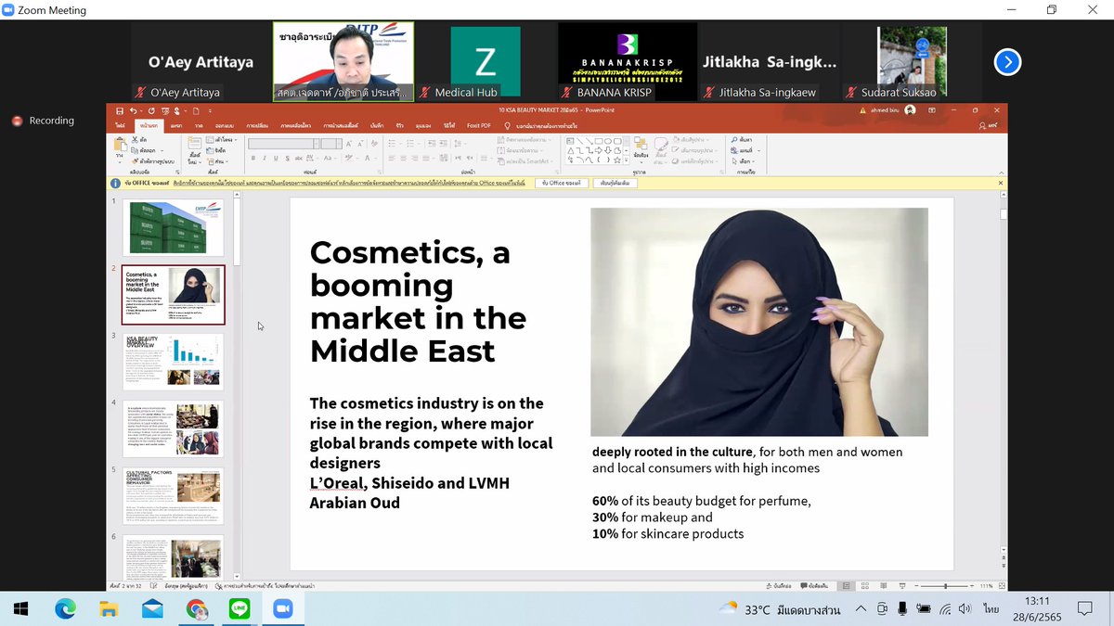Click the Slide Sorter view icon
Viewport: 1114px width, 626px height.
(865, 586)
